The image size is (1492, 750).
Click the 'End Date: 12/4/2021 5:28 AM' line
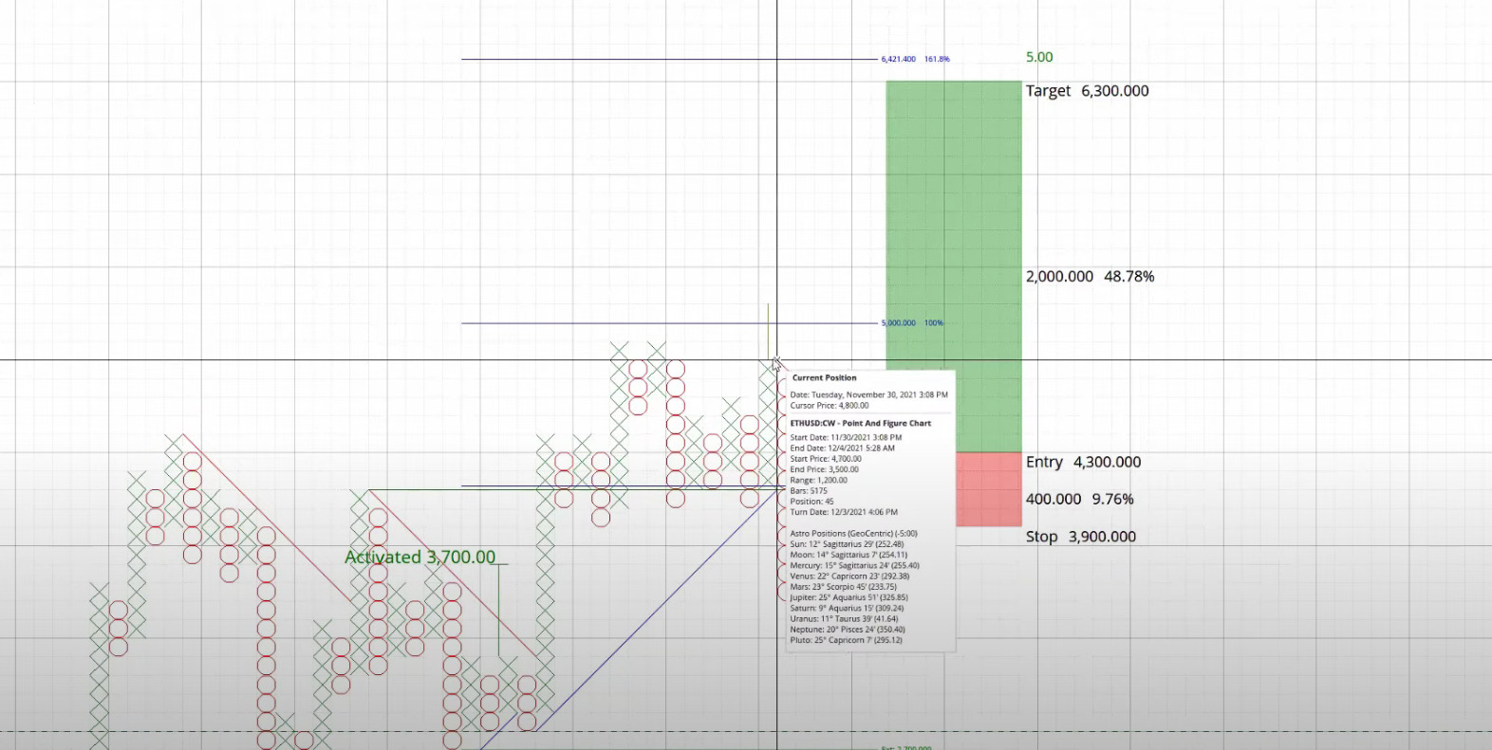pyautogui.click(x=842, y=448)
